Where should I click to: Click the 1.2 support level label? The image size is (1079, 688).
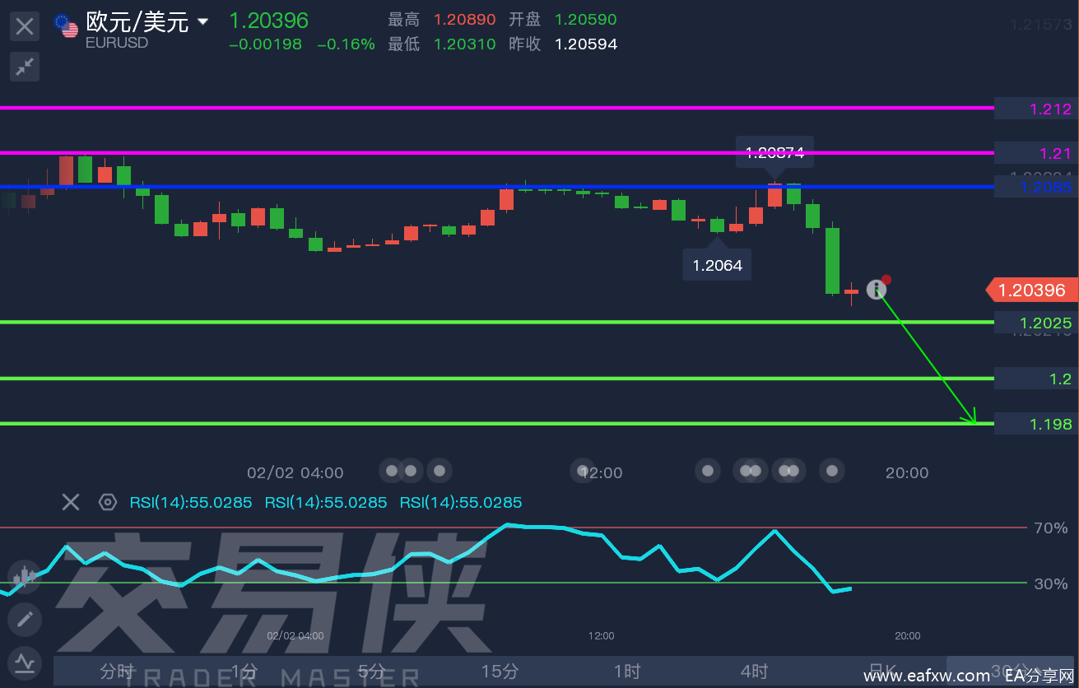tap(1036, 379)
